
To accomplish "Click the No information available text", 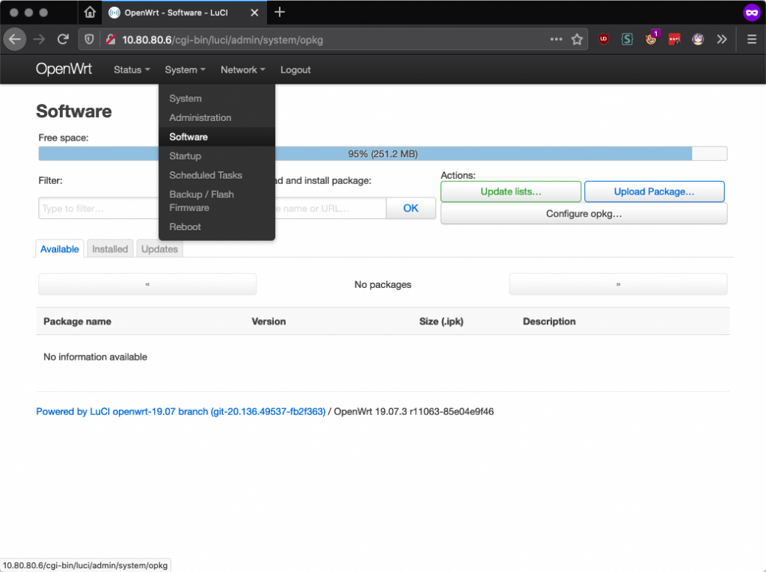I will [95, 357].
